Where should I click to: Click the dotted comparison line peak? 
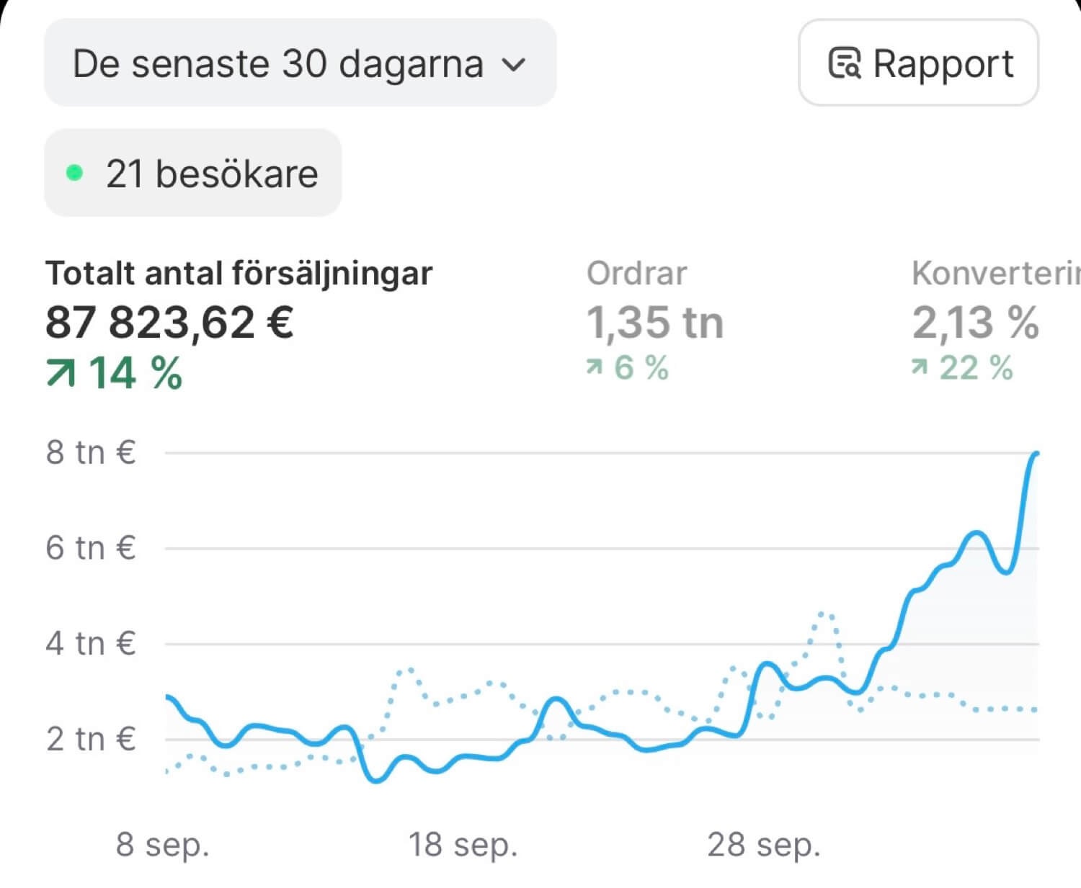point(826,614)
